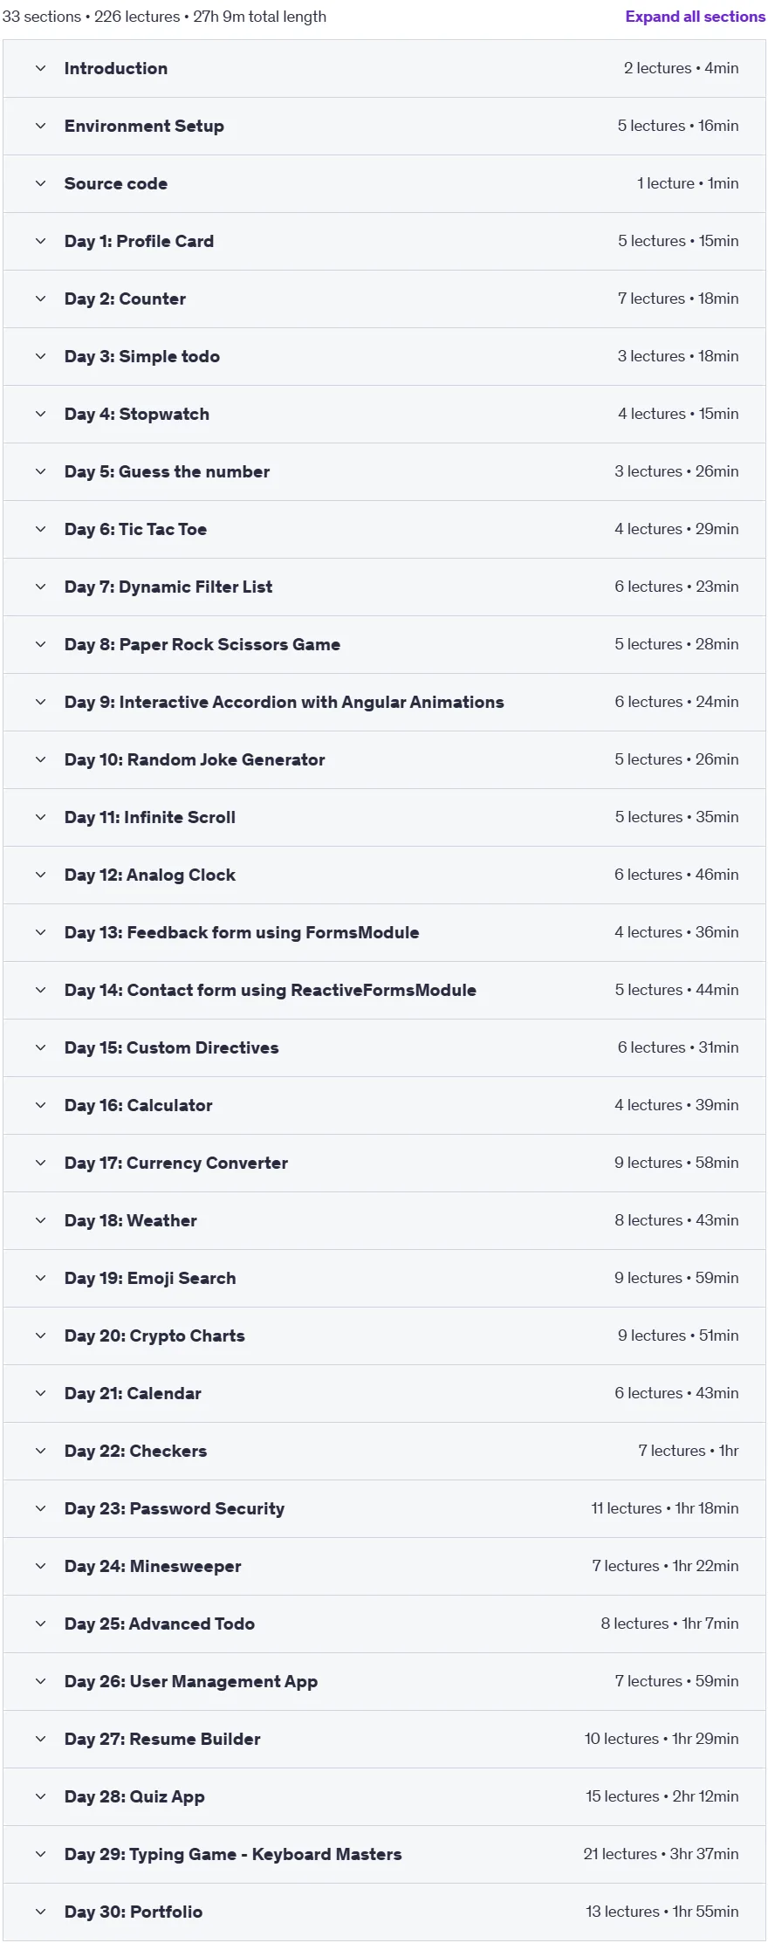The height and width of the screenshot is (1943, 768).
Task: Select Day 14: Contact form using ReactiveFormsModule
Action: point(384,990)
